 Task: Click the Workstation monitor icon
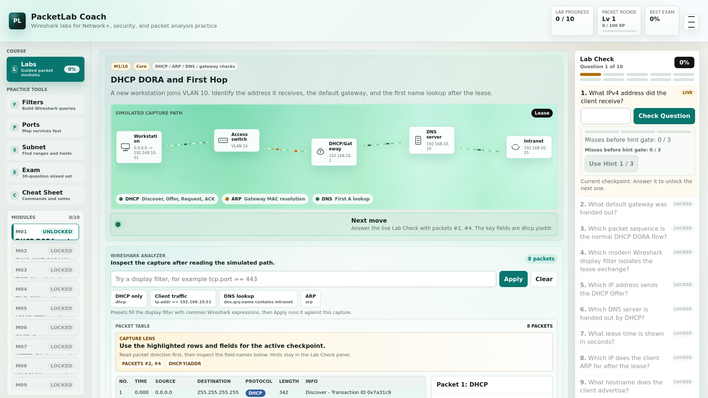125,147
